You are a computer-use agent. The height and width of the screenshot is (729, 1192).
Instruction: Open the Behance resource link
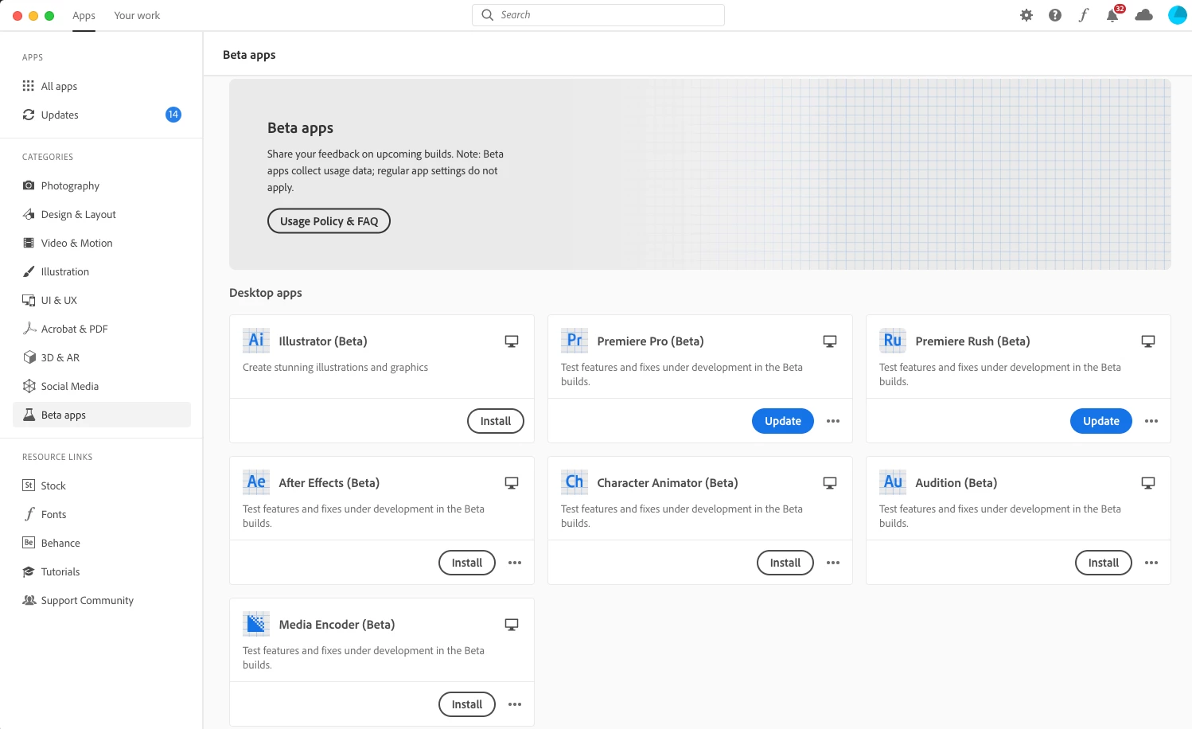click(x=102, y=543)
